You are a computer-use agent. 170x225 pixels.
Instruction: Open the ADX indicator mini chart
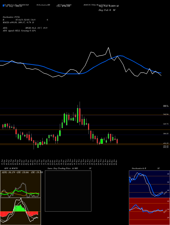tap(20, 184)
